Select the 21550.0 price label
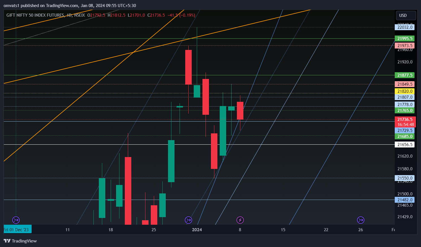This screenshot has height=247, width=421. click(x=405, y=178)
